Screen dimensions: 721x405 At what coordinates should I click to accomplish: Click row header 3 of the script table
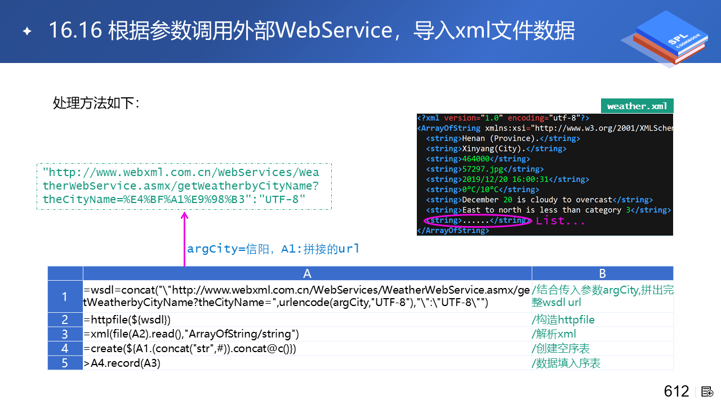point(65,334)
